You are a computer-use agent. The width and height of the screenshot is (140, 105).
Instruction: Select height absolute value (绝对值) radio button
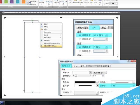pos(80,35)
